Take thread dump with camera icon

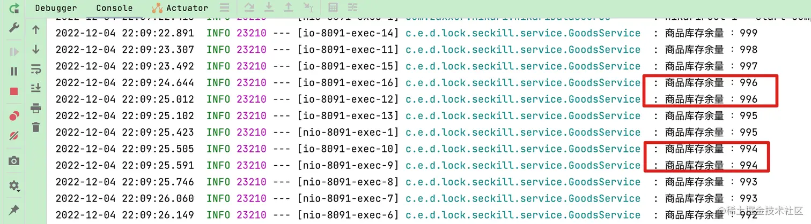[x=14, y=161]
